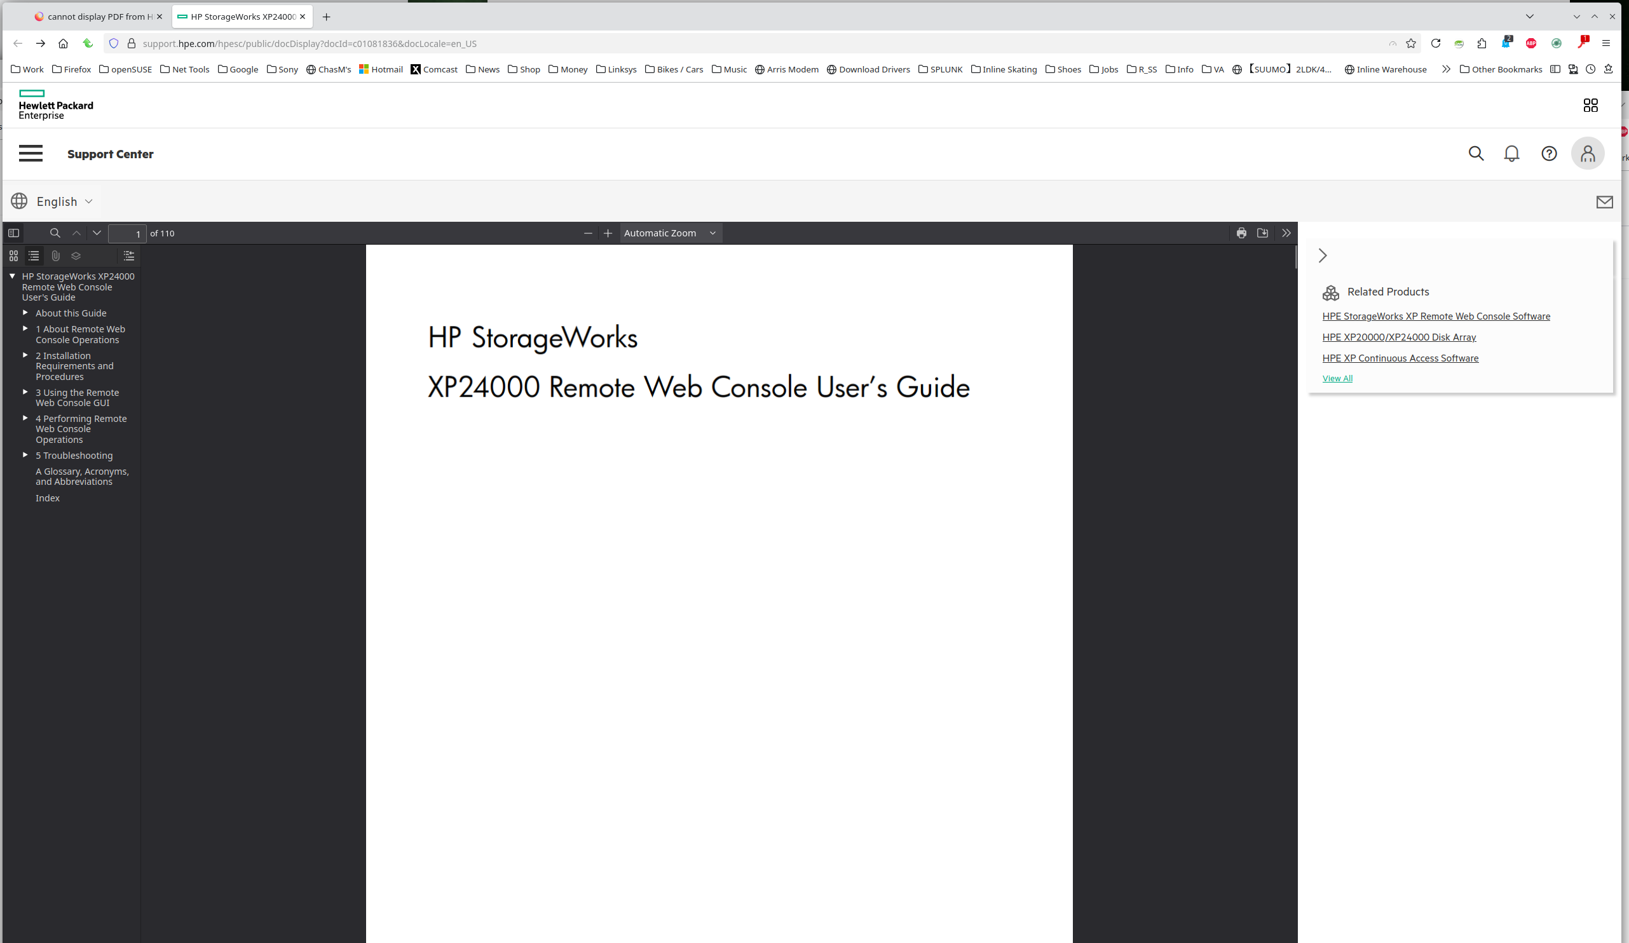Show attachments view in sidebar
This screenshot has height=943, width=1629.
[x=55, y=256]
